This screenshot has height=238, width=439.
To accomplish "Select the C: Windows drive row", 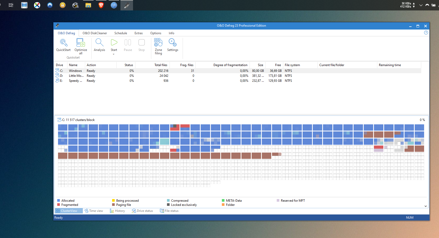I will (x=75, y=71).
